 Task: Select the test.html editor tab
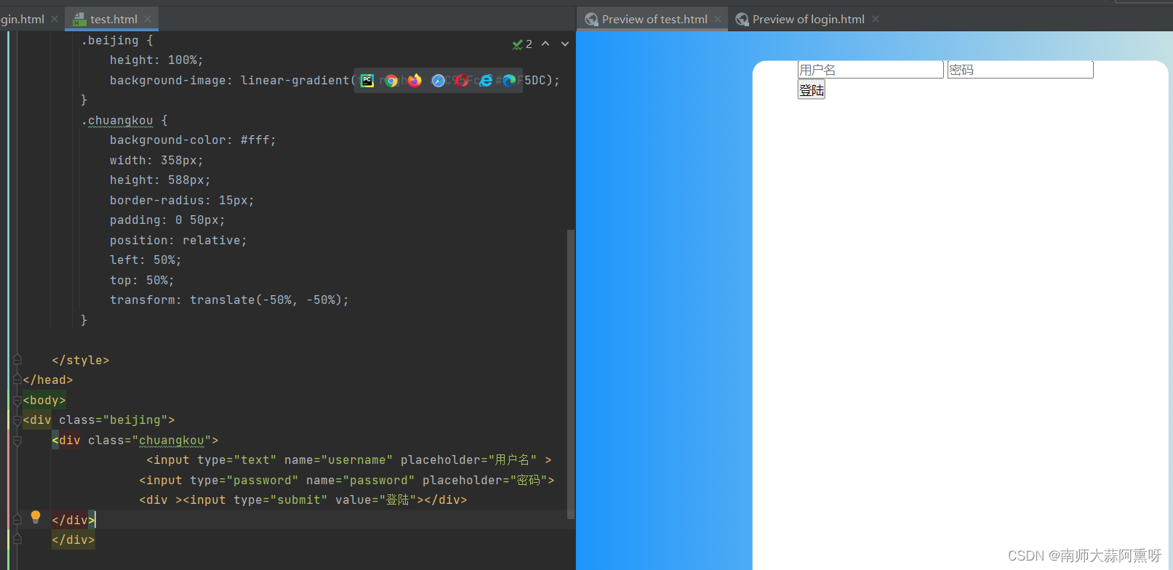113,19
